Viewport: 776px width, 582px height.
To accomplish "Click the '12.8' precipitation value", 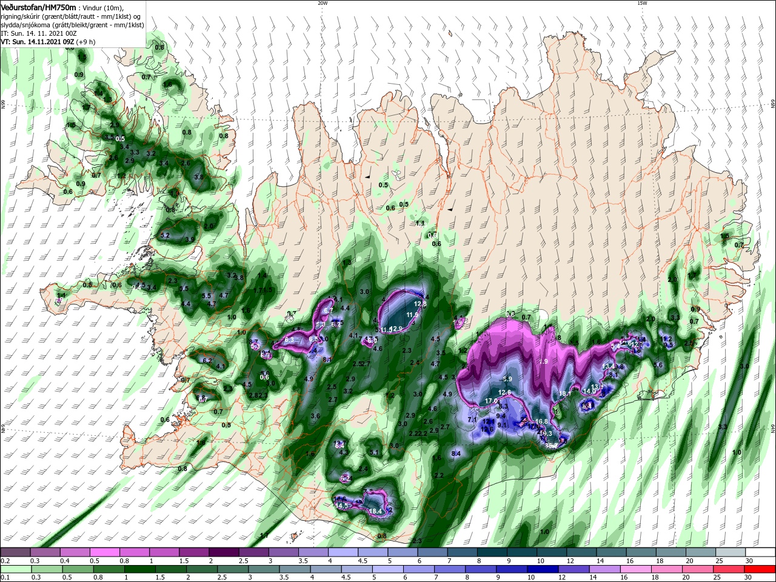I will (x=420, y=304).
